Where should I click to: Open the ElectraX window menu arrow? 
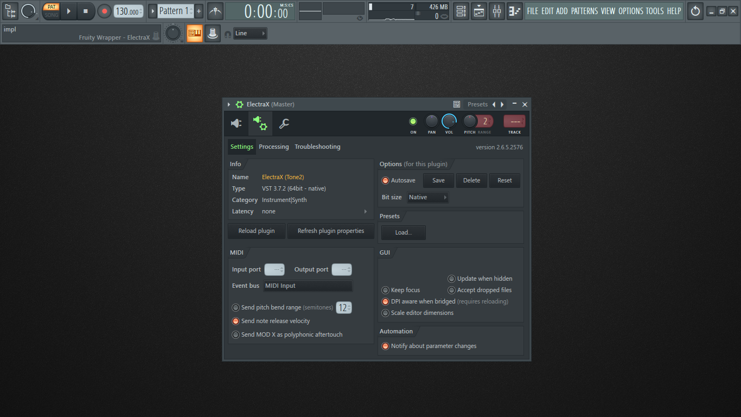pyautogui.click(x=229, y=104)
